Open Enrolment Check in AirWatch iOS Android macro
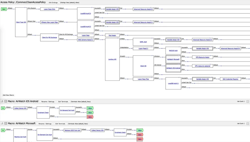The height and width of the screenshot is (142, 250). click(x=43, y=113)
